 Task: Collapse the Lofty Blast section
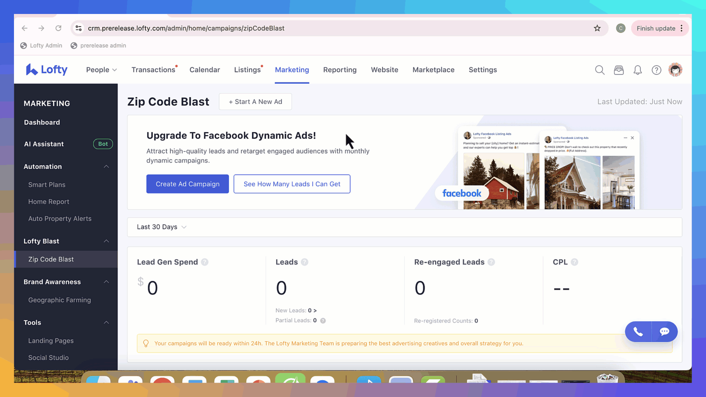pos(106,241)
